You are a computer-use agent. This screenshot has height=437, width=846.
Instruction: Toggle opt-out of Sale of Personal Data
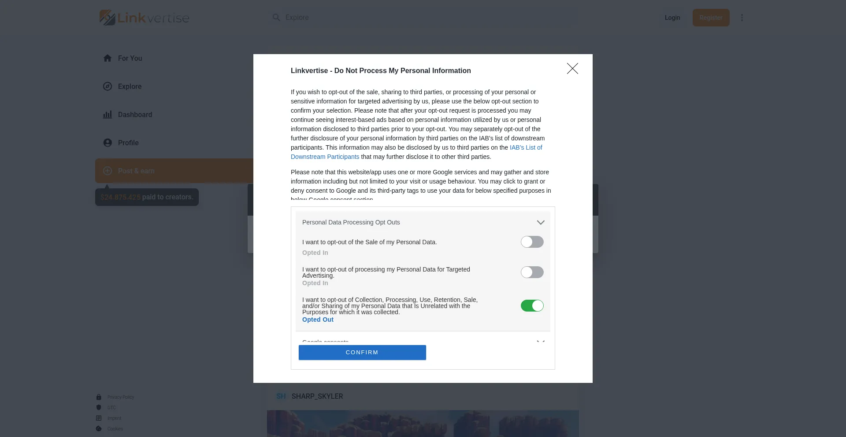[x=532, y=242]
